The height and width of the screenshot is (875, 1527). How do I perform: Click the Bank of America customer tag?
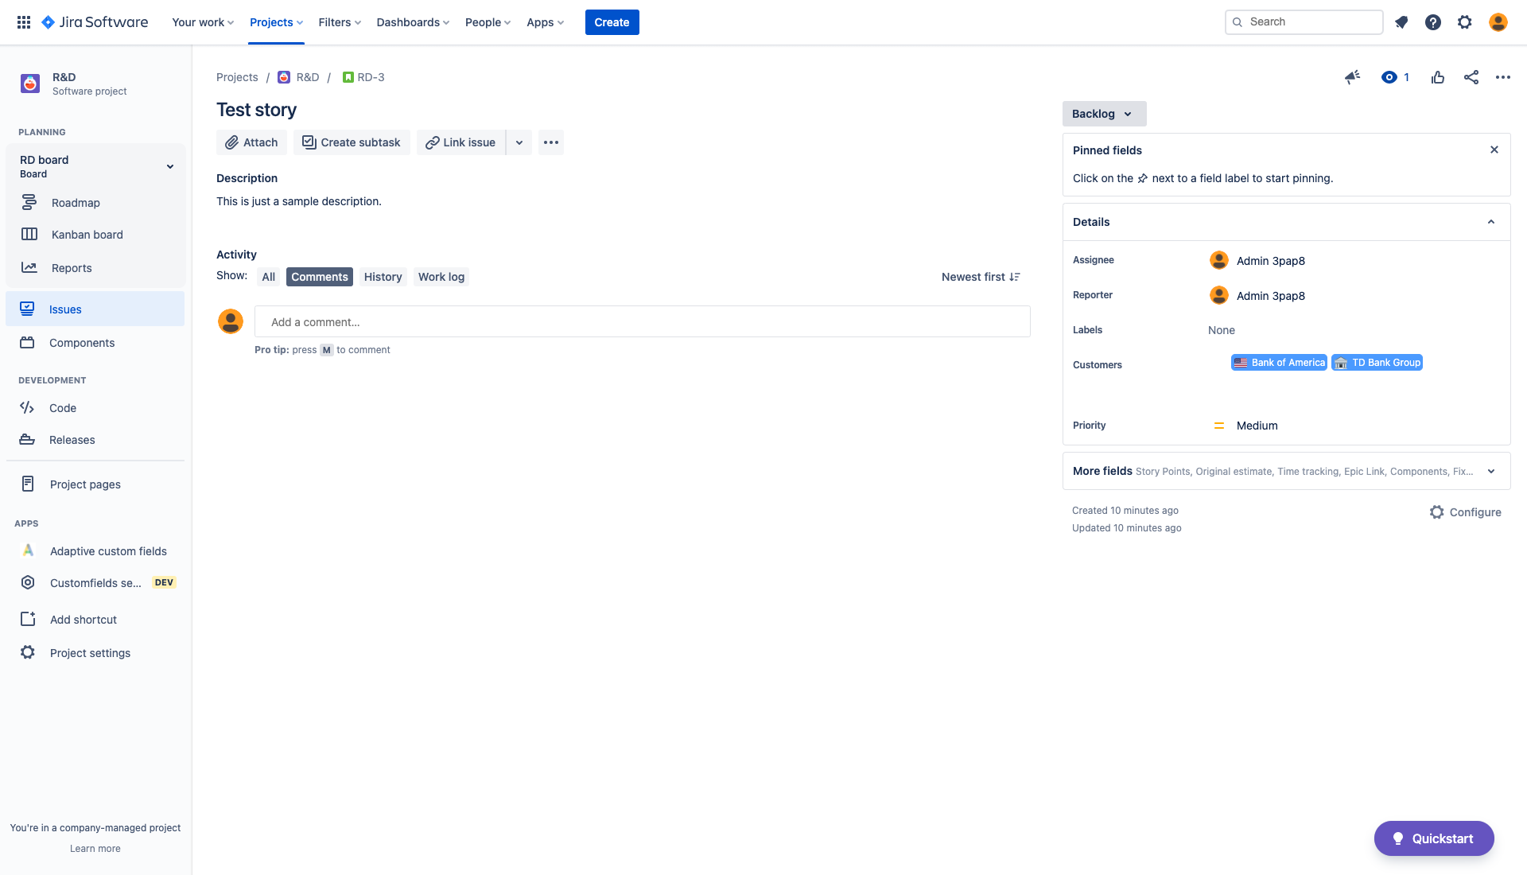(x=1279, y=363)
